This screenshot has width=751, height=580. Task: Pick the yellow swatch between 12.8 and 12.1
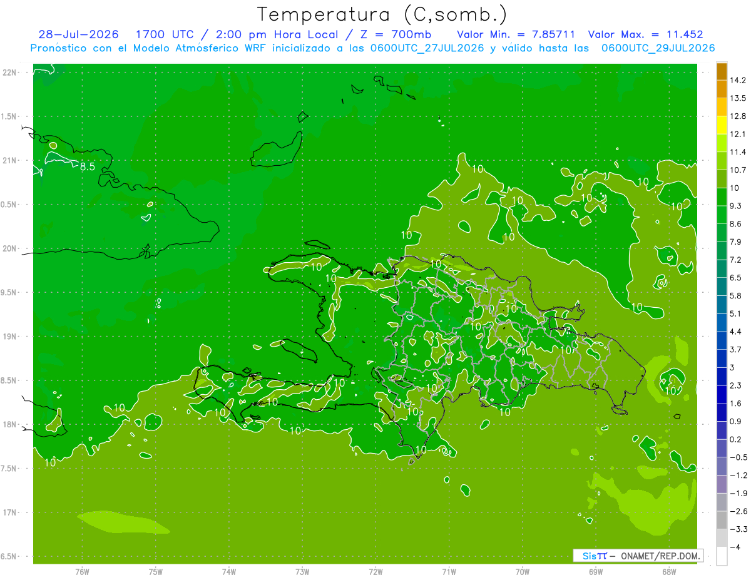click(x=722, y=125)
